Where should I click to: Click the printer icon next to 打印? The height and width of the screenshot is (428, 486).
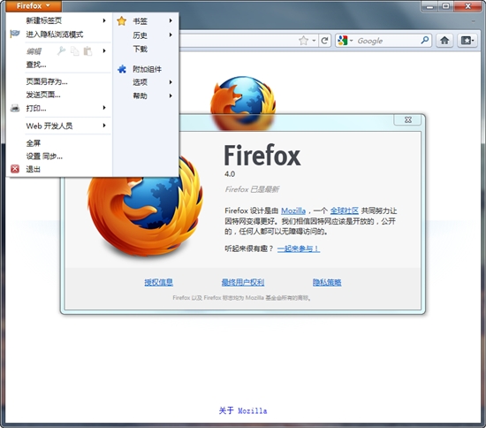tap(15, 108)
